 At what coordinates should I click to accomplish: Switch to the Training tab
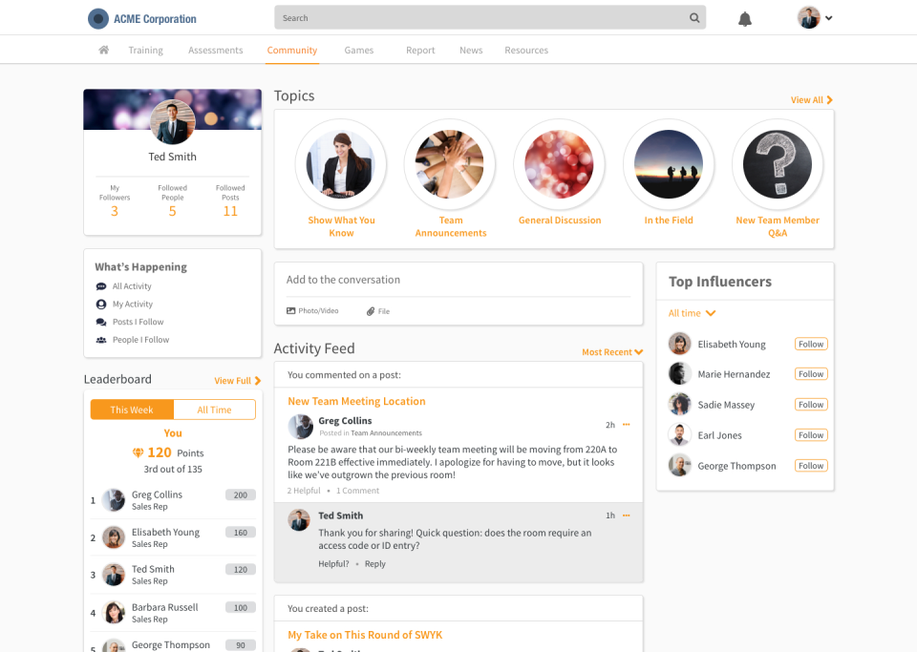pos(145,50)
